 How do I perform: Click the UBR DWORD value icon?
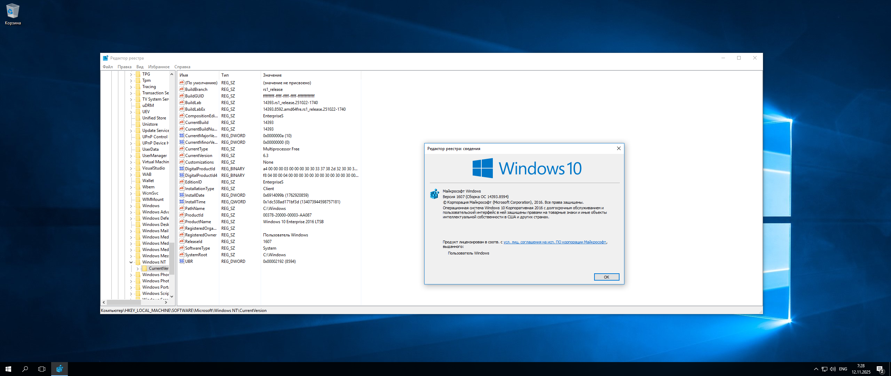pos(181,261)
